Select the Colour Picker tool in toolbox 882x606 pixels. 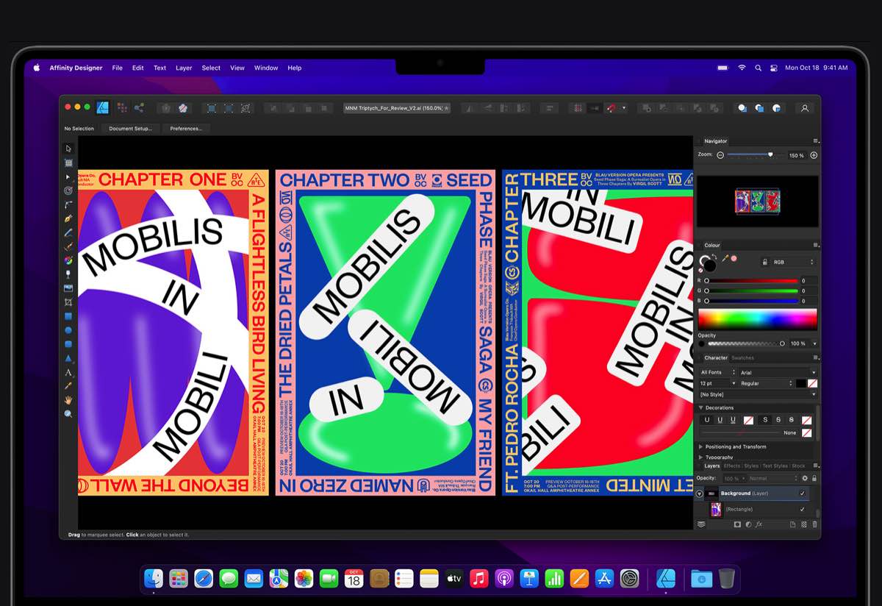68,386
